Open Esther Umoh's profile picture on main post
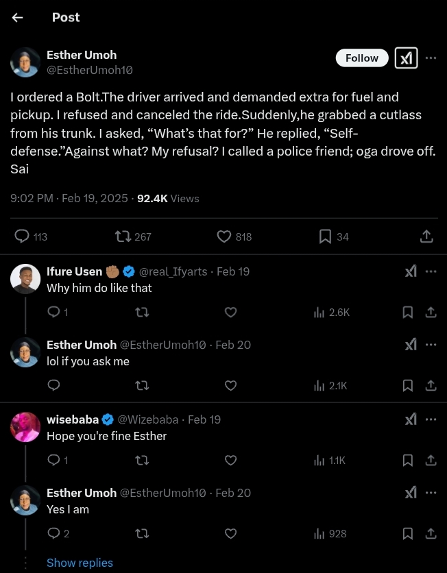The width and height of the screenshot is (447, 573). tap(25, 62)
